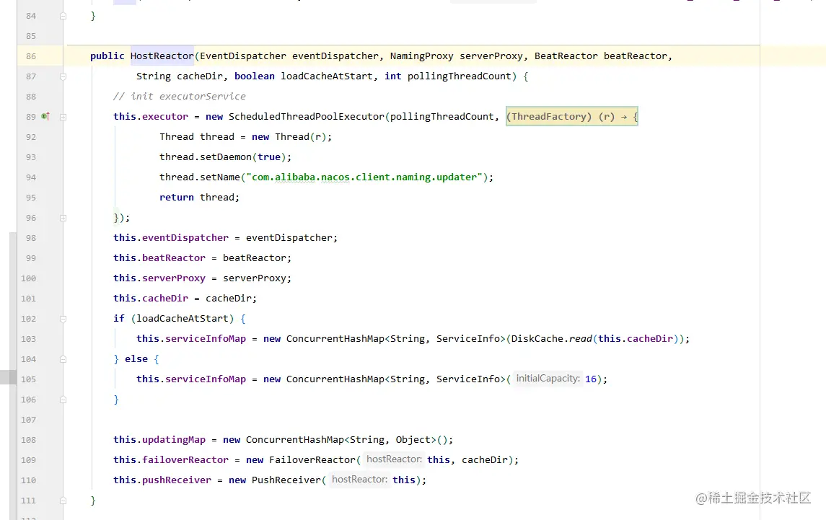
Task: Click the 'setDaemon' method call
Action: coord(226,157)
